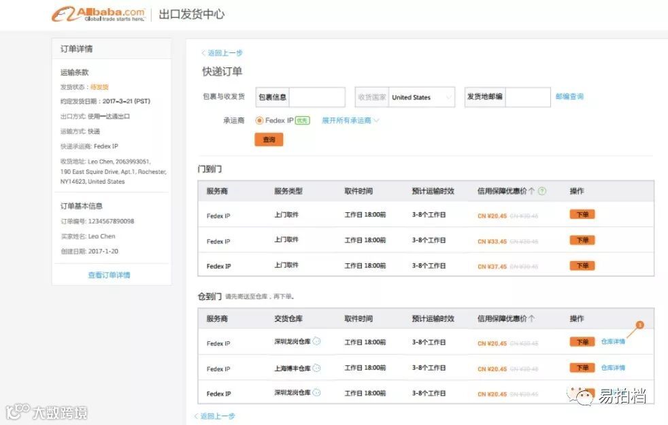
Task: Click the 发货地邮编 input field
Action: pos(528,97)
